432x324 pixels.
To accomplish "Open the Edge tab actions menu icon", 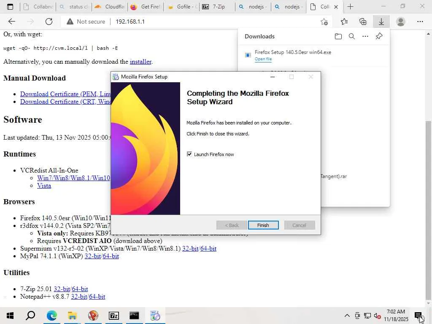I will (10, 7).
